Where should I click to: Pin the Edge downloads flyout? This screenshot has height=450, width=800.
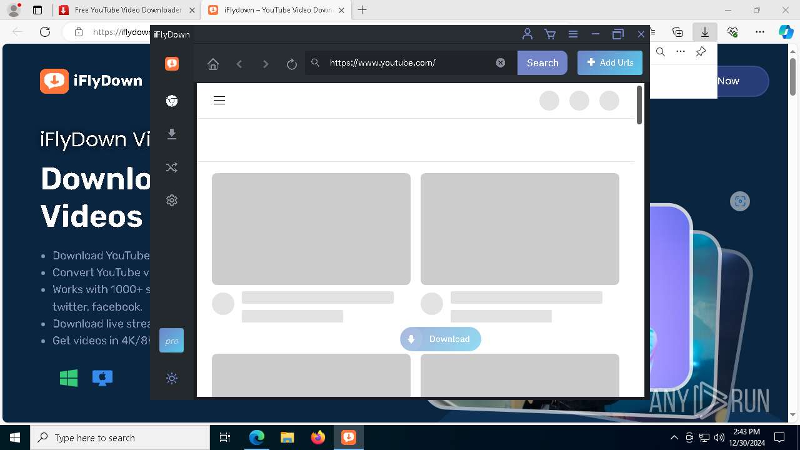(701, 52)
